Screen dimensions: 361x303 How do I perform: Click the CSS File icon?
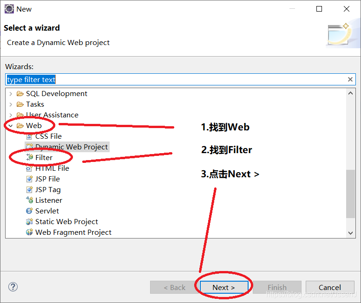click(29, 136)
